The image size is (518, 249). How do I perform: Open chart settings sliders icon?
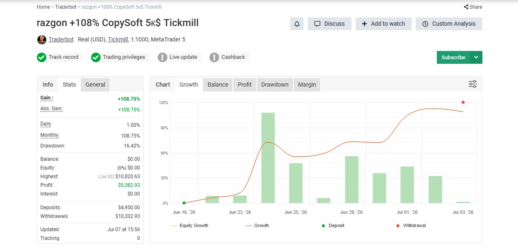[472, 84]
